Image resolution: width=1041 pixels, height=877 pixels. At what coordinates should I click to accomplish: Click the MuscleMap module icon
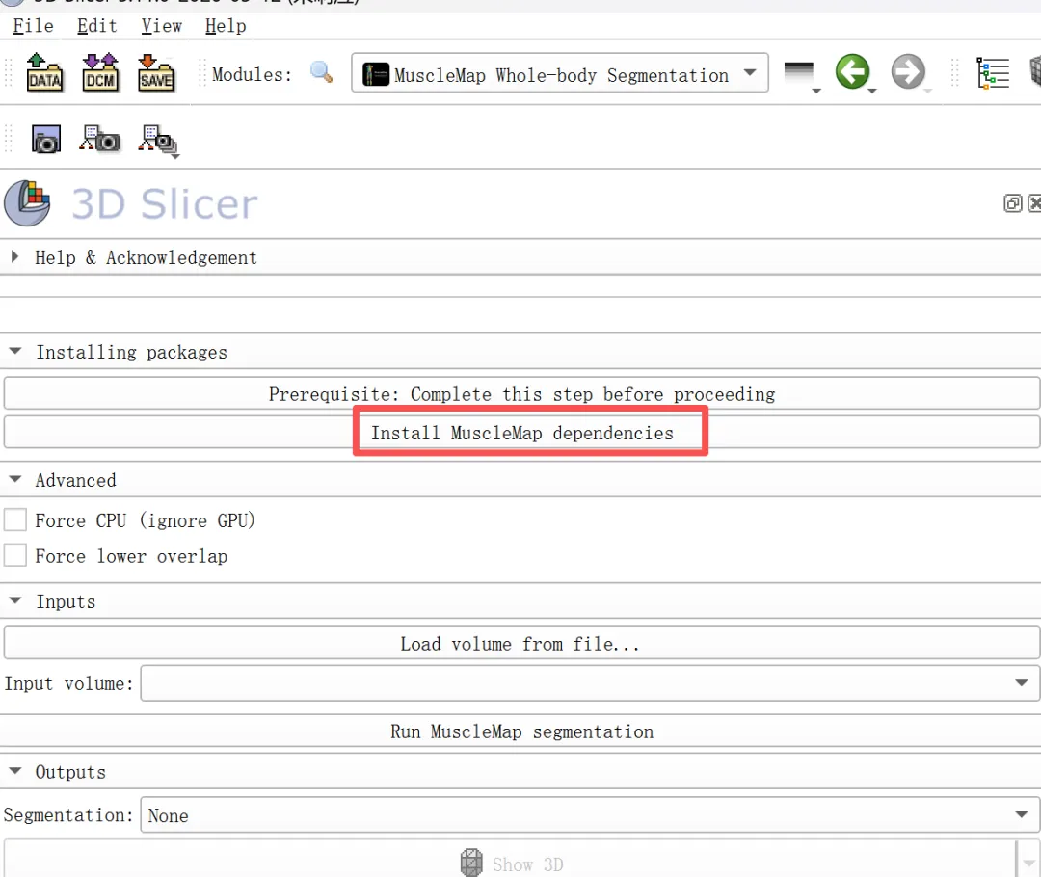376,74
